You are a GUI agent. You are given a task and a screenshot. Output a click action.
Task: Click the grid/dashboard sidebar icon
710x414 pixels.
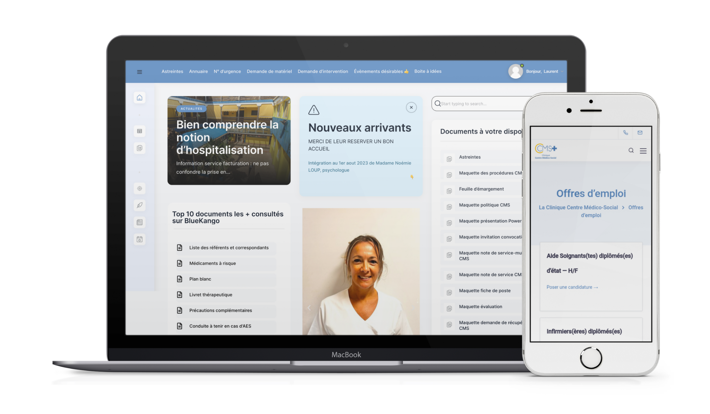(x=140, y=131)
